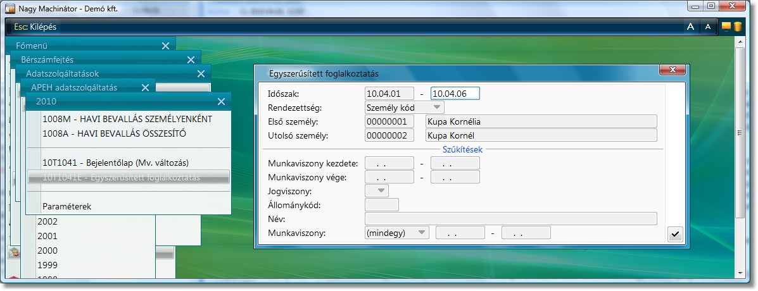The height and width of the screenshot is (291, 758).
Task: Close the Bérszámfejtés panel
Action: pyautogui.click(x=191, y=60)
